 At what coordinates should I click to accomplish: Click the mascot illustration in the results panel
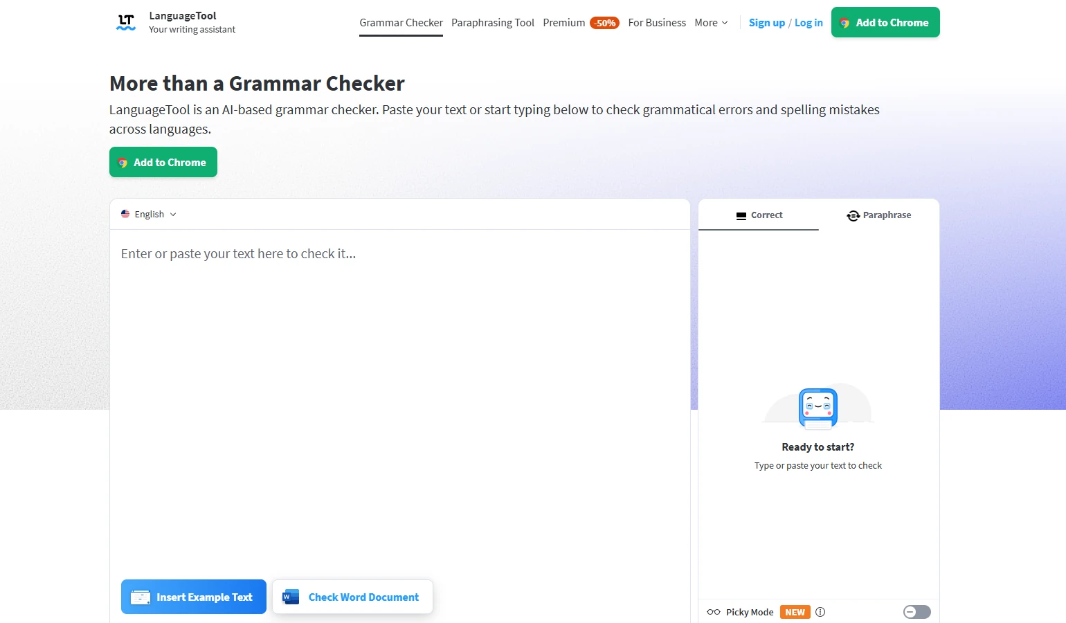[x=818, y=406]
